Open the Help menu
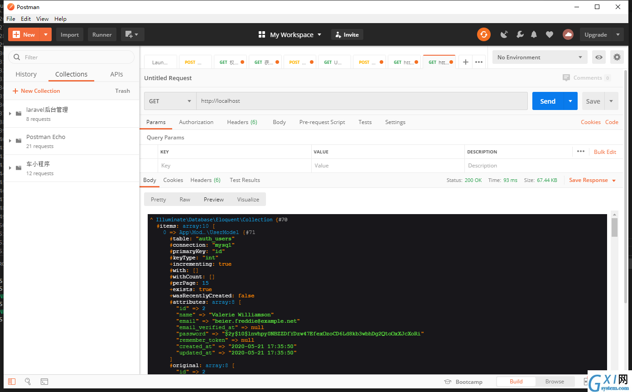The image size is (632, 392). pos(60,19)
